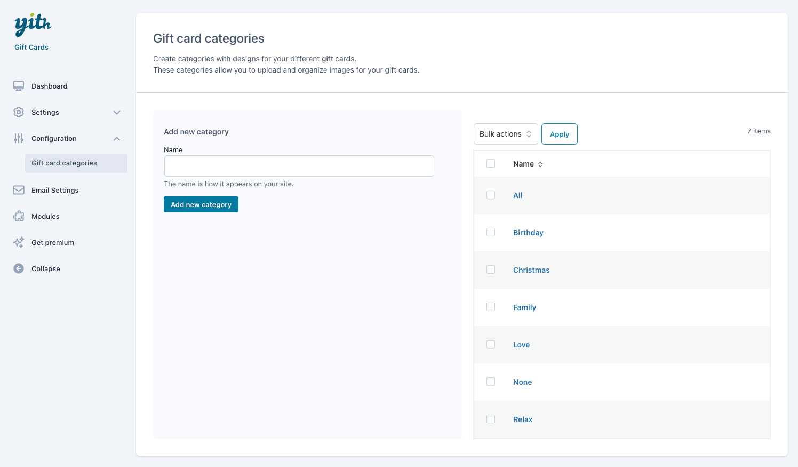Click the Name column sort arrows

[x=540, y=164]
